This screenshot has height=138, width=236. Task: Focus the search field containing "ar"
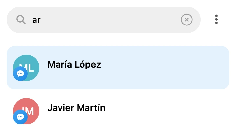[x=104, y=20]
